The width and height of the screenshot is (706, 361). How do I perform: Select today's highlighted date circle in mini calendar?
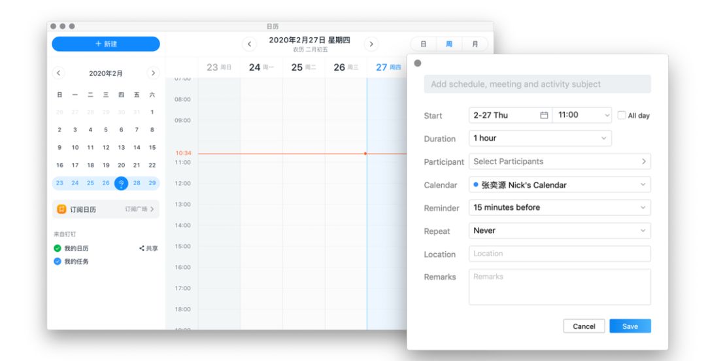[x=121, y=183]
